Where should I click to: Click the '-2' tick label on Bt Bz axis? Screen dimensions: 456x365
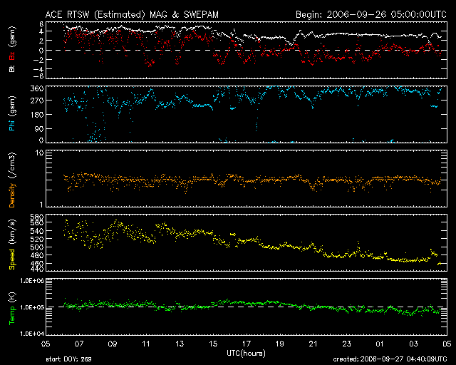tap(38, 60)
